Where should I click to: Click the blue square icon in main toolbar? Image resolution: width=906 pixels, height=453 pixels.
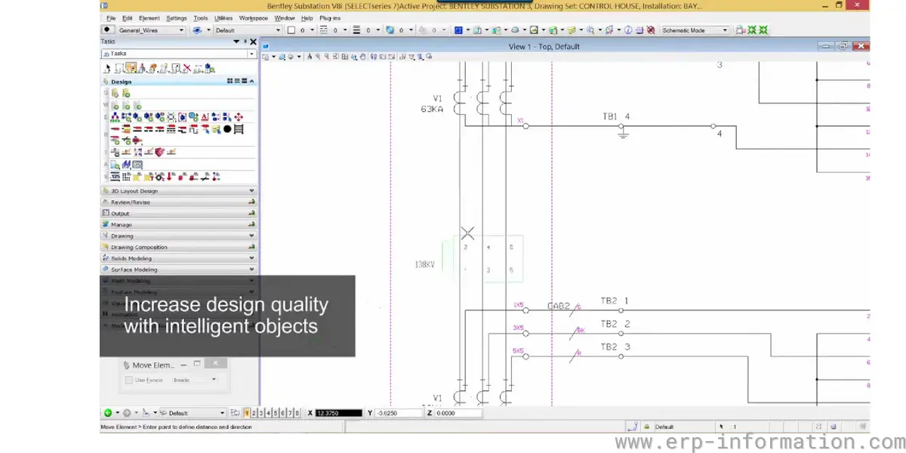click(459, 30)
